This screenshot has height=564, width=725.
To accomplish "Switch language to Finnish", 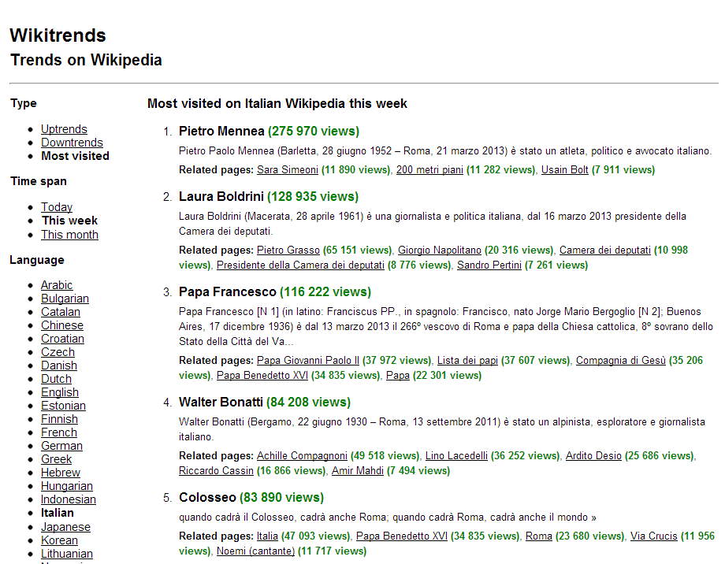I will 59,419.
